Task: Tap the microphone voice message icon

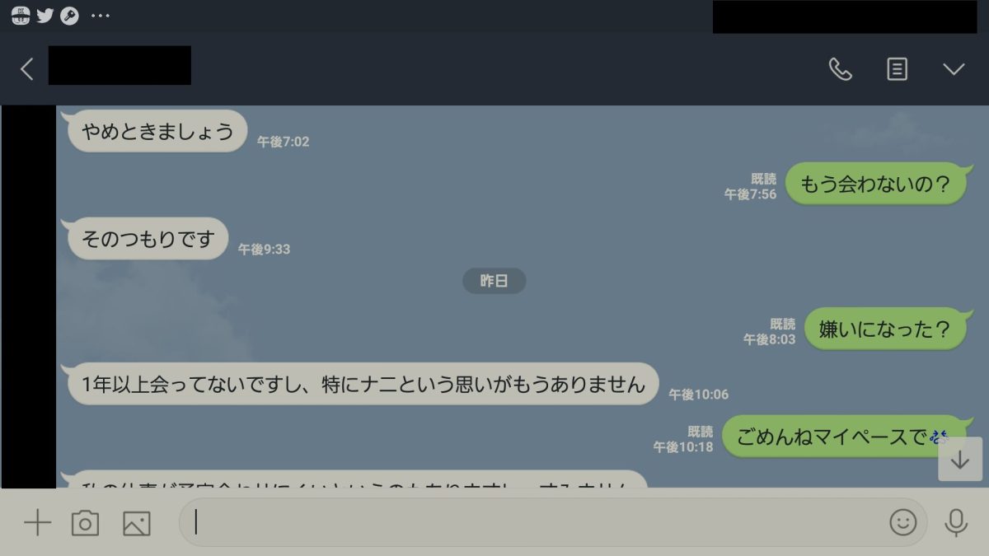Action: point(956,522)
